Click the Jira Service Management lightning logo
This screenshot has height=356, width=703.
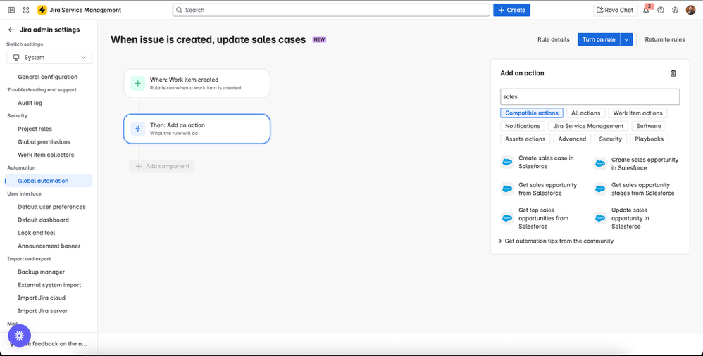(42, 10)
